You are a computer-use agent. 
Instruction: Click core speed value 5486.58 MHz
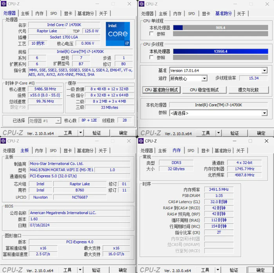pos(45,89)
